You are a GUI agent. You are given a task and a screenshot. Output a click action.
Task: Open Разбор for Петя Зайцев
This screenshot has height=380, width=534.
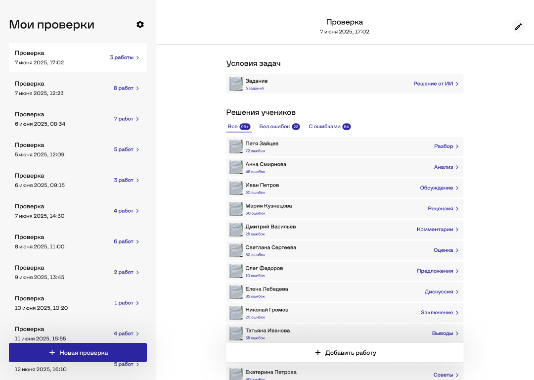coord(443,146)
